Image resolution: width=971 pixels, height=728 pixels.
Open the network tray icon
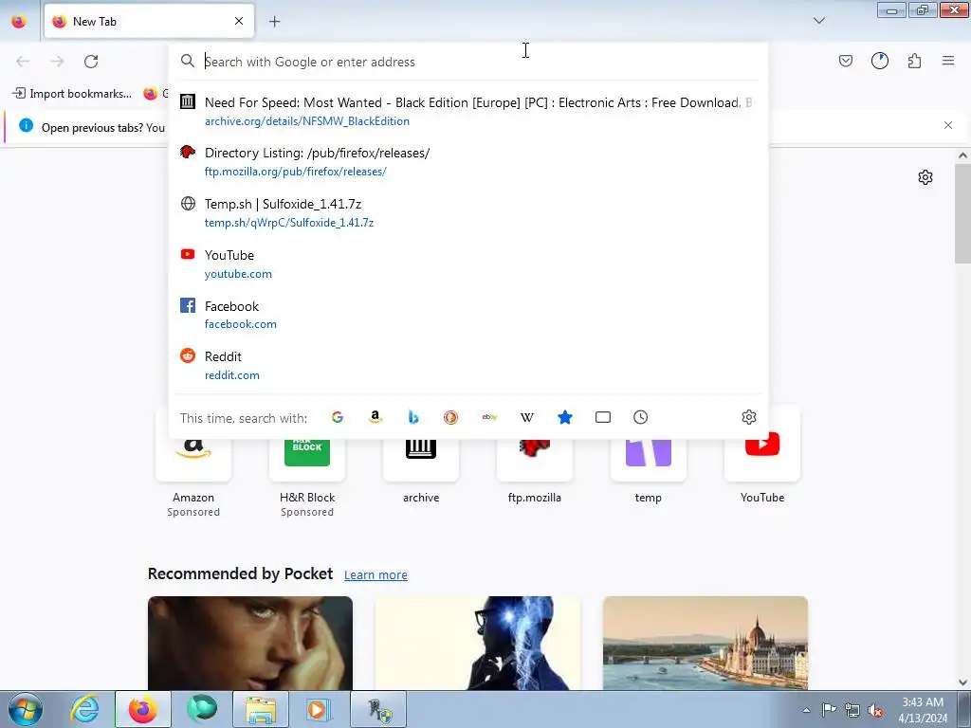pyautogui.click(x=852, y=711)
